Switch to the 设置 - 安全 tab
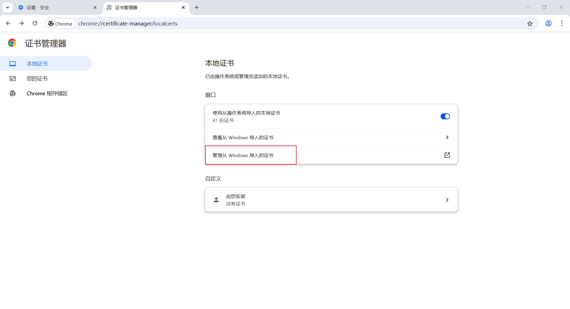The image size is (570, 309). pyautogui.click(x=58, y=7)
